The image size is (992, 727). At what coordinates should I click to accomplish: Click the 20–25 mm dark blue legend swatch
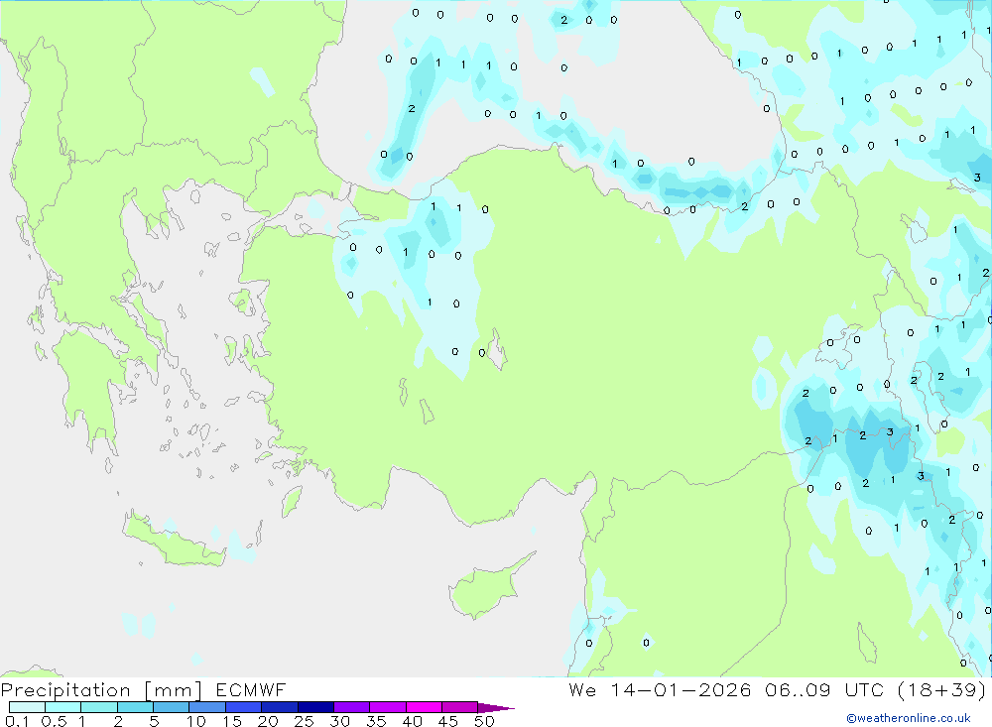coord(280,707)
